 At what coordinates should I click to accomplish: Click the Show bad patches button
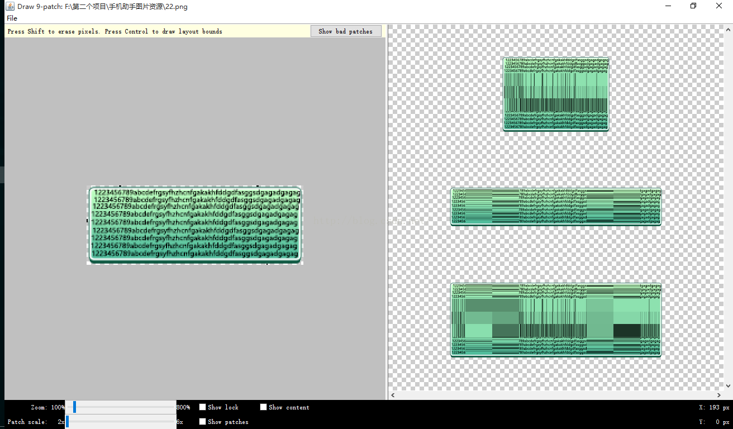click(x=346, y=31)
